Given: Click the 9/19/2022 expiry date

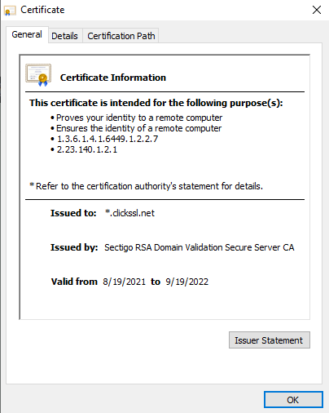Looking at the screenshot, I should click(x=187, y=282).
